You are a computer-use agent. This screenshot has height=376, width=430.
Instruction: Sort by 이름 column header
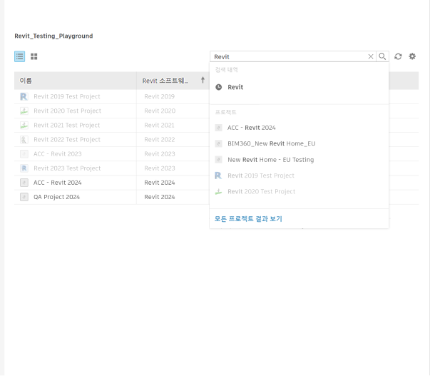(76, 81)
